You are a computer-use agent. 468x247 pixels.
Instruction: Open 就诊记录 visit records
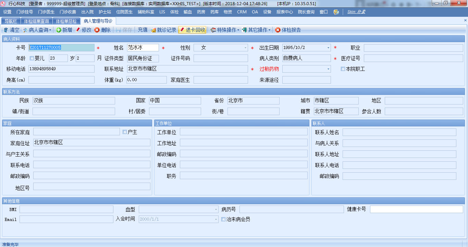pyautogui.click(x=163, y=30)
